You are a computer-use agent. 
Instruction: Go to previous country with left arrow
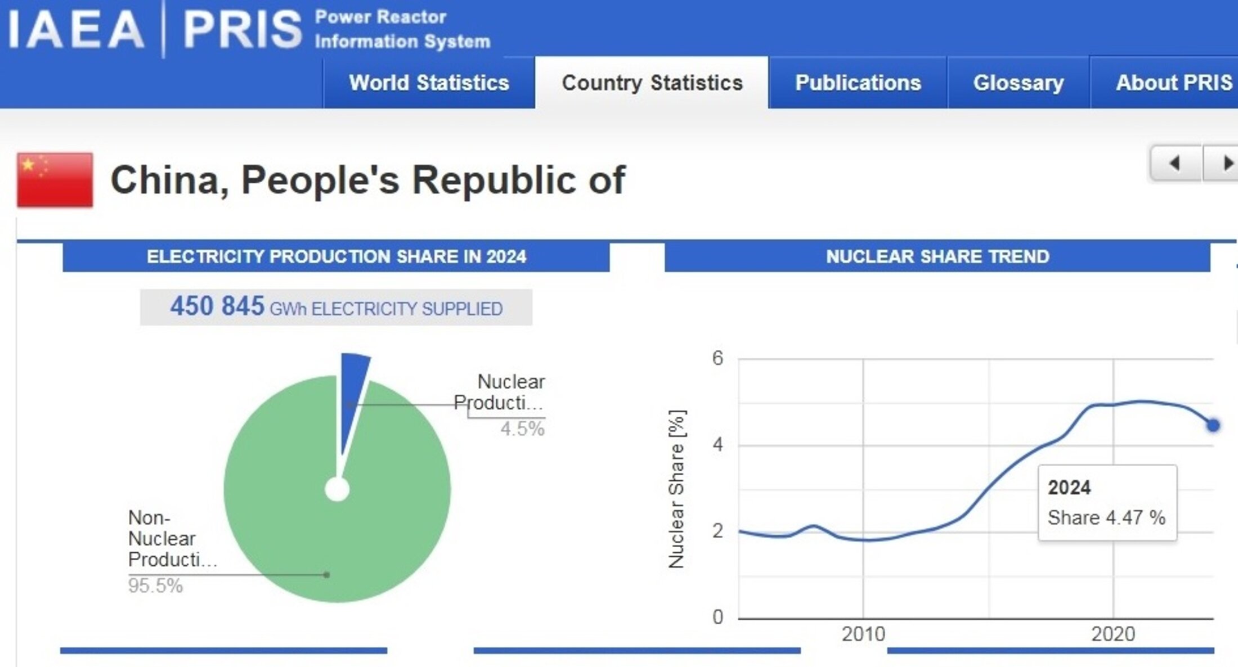coord(1175,164)
